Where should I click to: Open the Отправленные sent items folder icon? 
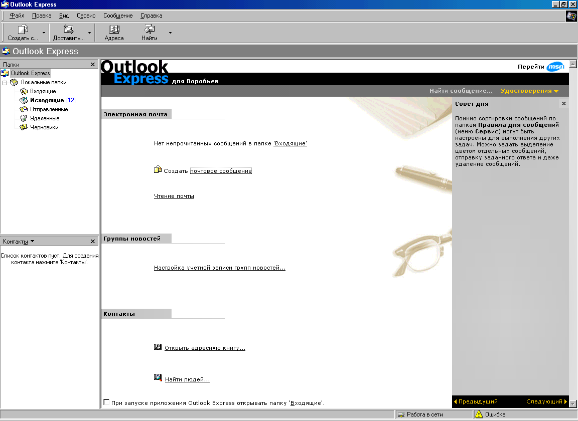pos(24,109)
